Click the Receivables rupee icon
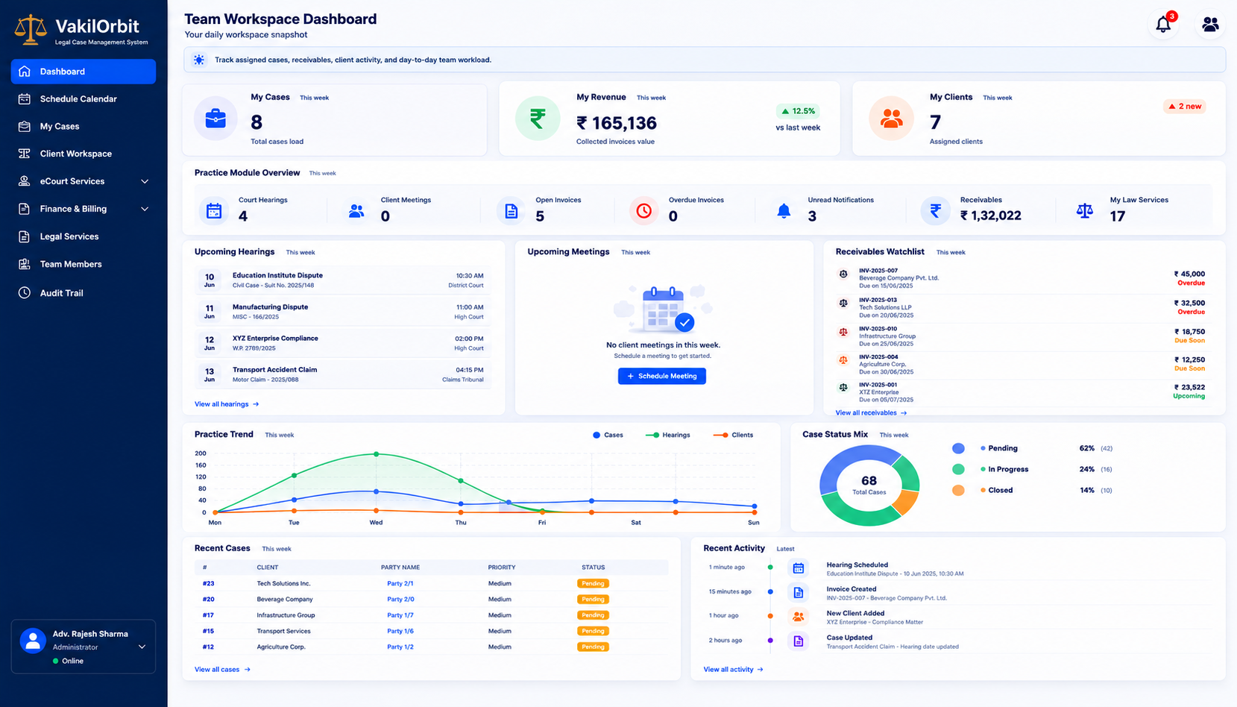 click(x=935, y=211)
